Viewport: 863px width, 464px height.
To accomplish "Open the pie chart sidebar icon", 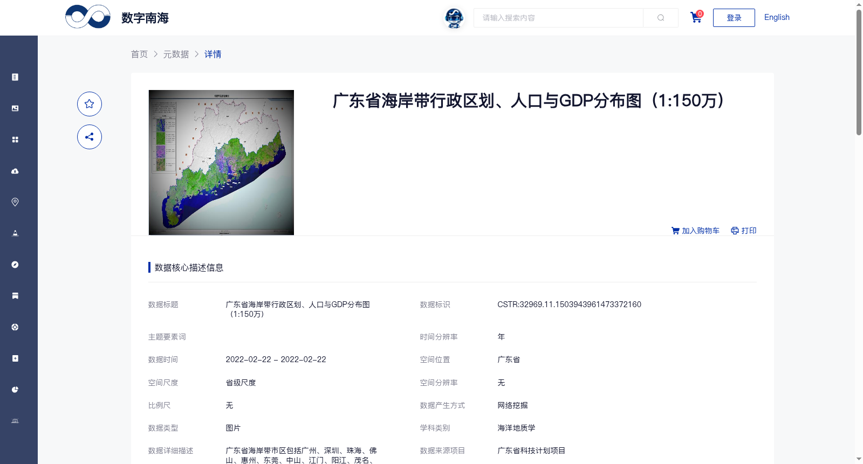I will click(x=15, y=390).
